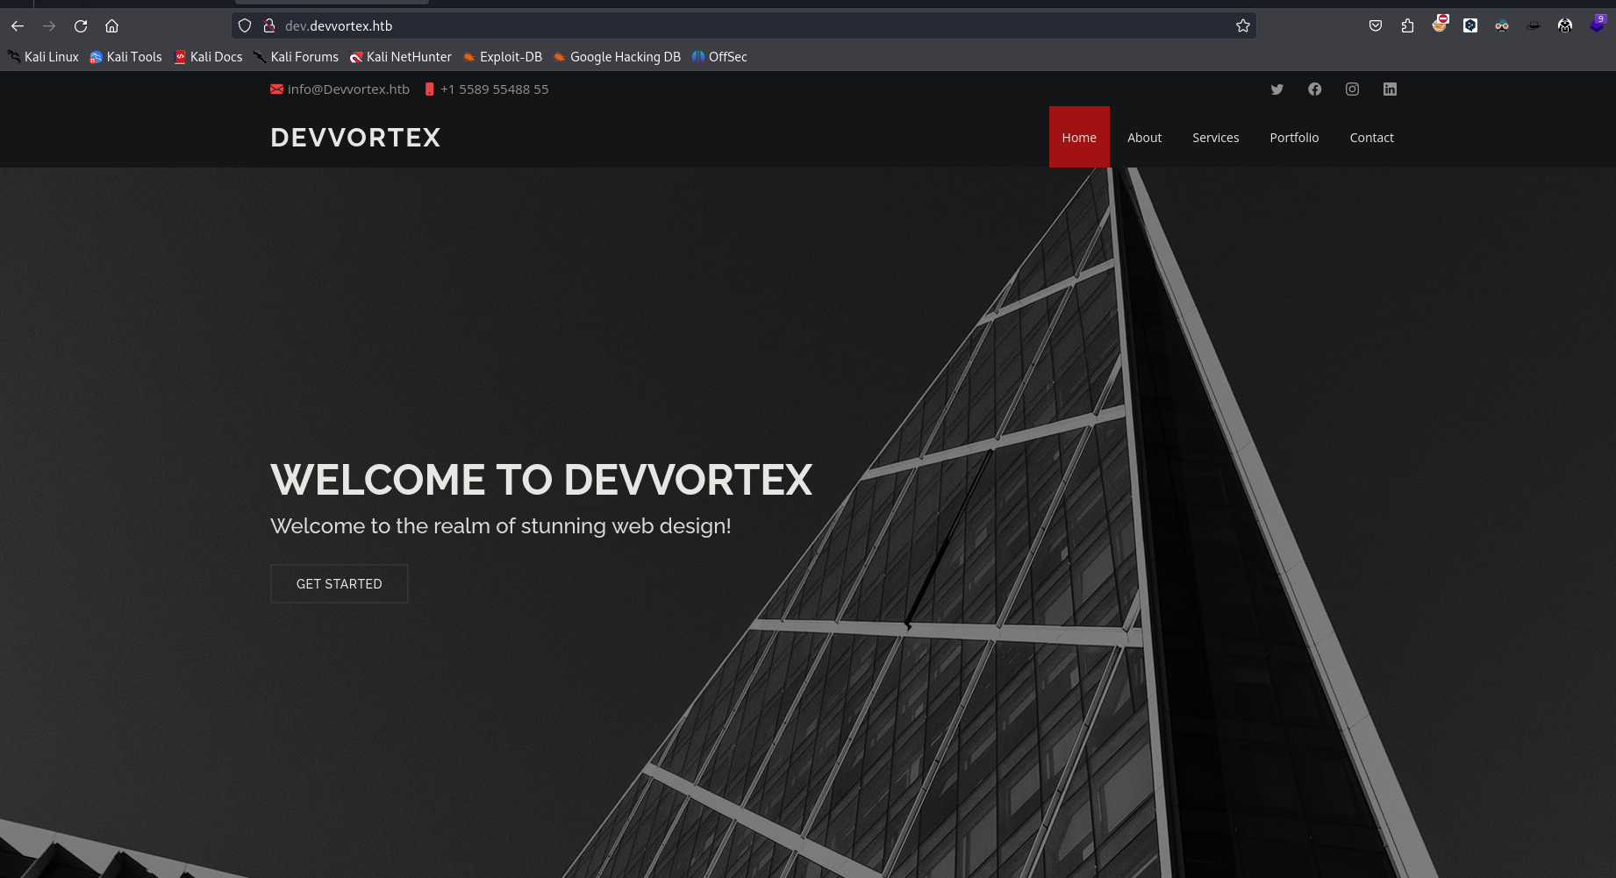
Task: Open the Instagram social icon link
Action: click(1352, 89)
